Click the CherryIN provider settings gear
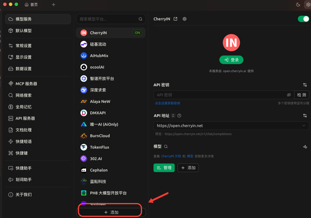The image size is (311, 218). (x=185, y=19)
